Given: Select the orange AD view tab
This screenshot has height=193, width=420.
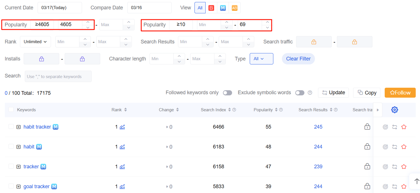Looking at the screenshot, I should pos(235,8).
